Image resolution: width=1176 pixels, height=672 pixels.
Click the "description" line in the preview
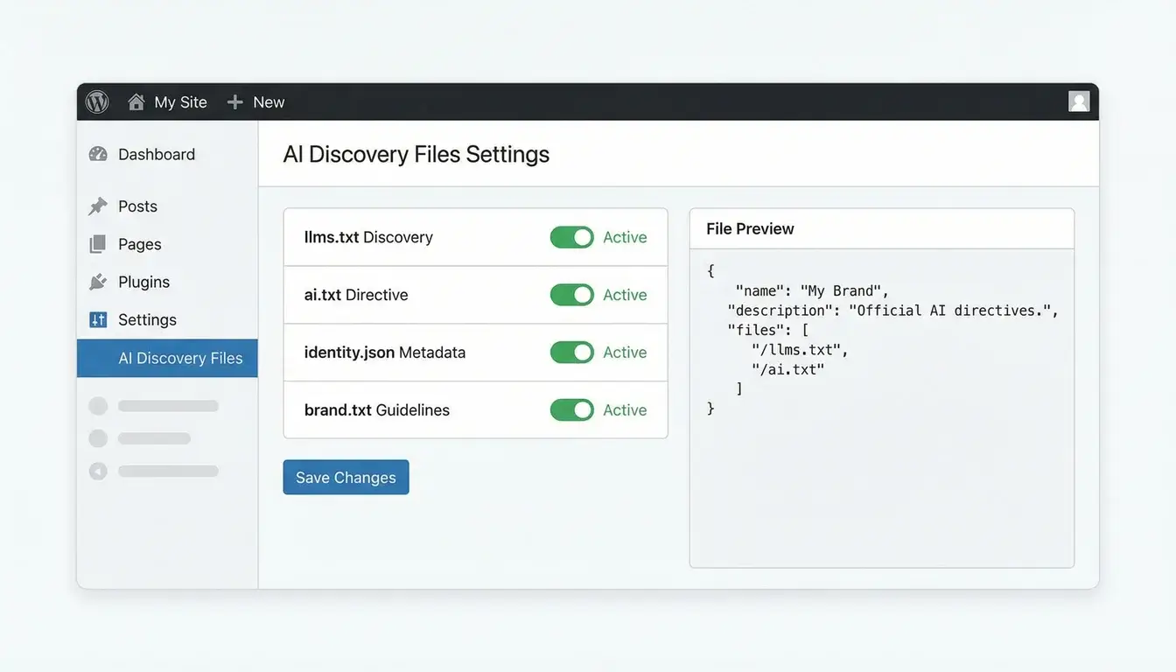[893, 311]
